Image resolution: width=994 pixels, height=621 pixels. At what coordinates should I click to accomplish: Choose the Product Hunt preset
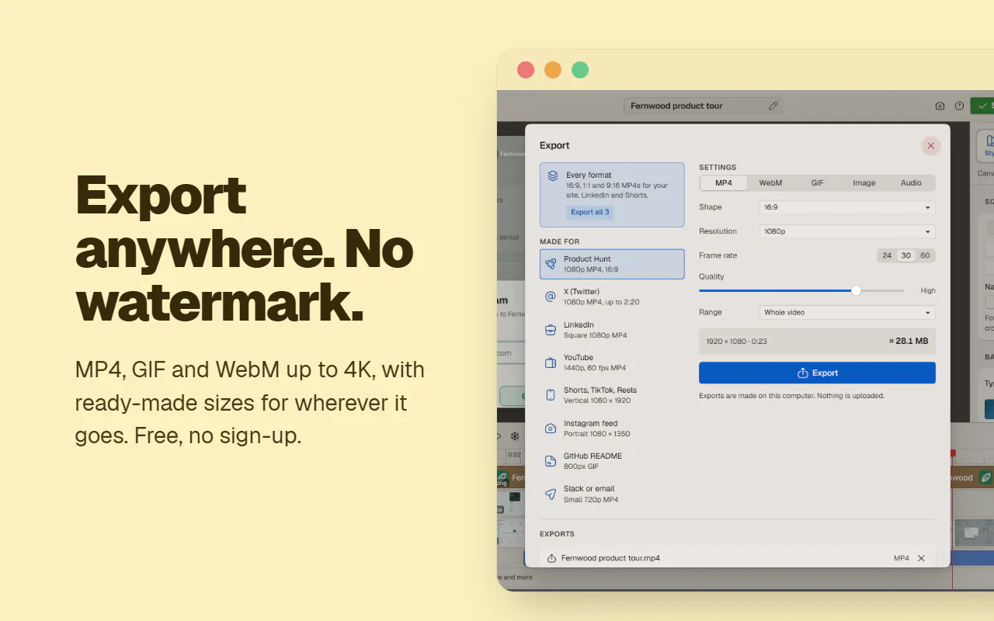612,264
